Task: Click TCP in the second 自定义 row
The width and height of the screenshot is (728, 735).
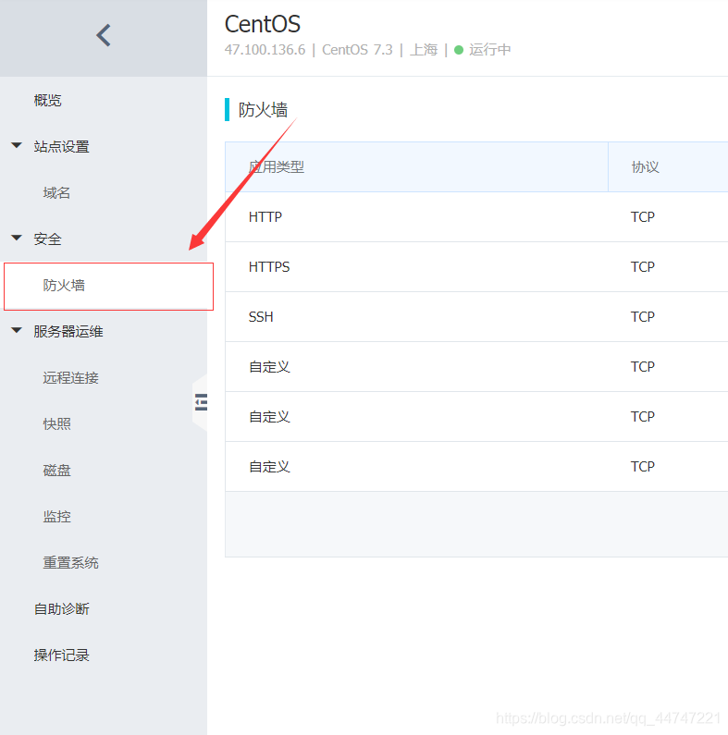Action: click(642, 417)
